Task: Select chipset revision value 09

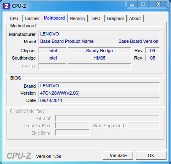Action: (153, 51)
